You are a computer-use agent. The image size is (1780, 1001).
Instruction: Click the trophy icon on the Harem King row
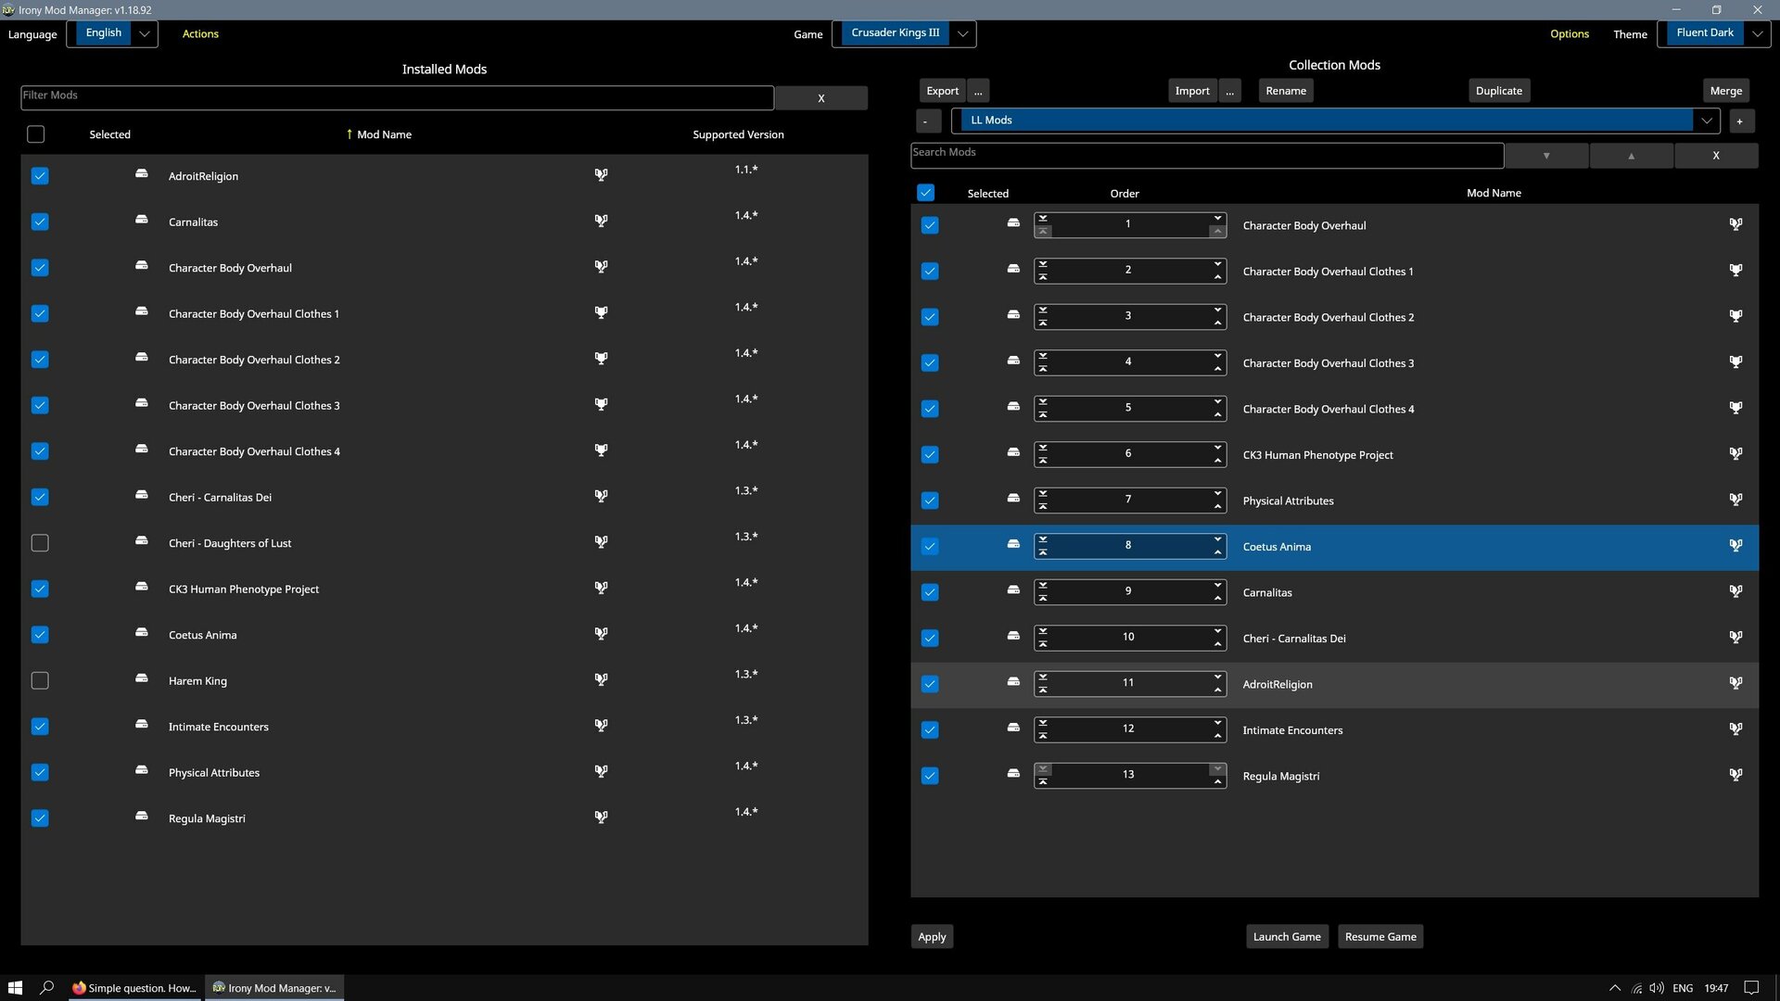click(601, 679)
